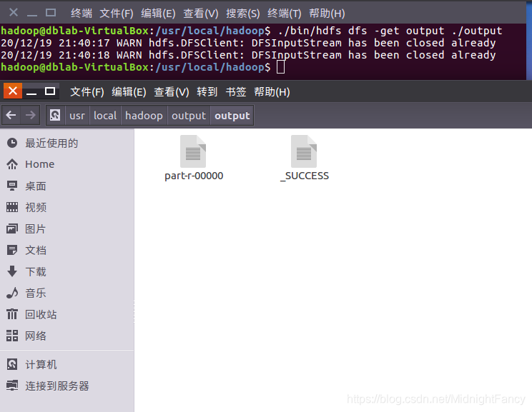Image resolution: width=532 pixels, height=412 pixels.
Task: Open file manager 帮助(H) menu
Action: (x=272, y=92)
